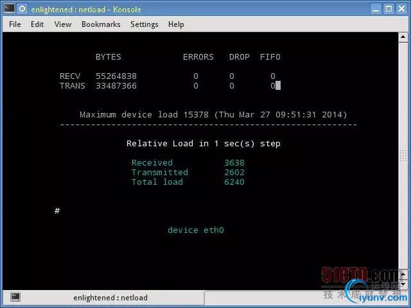Click the '#' prompt symbol
The image size is (411, 308).
tap(57, 211)
